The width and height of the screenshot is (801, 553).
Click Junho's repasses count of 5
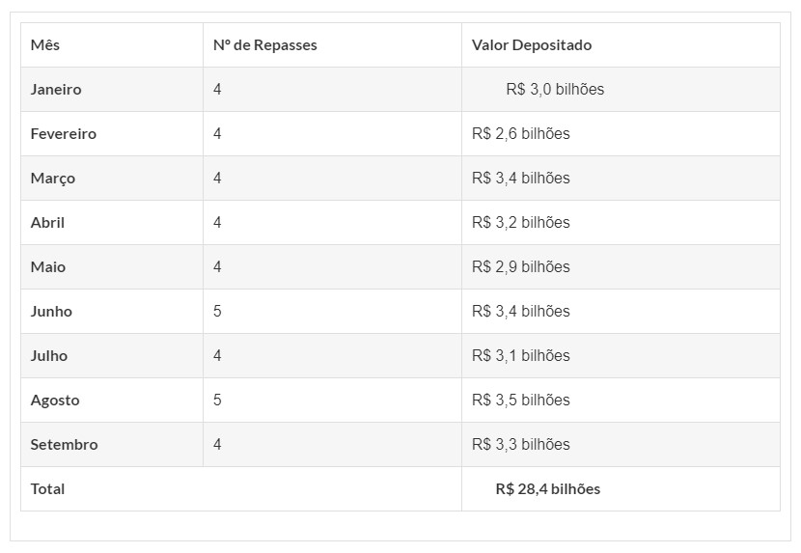point(217,312)
